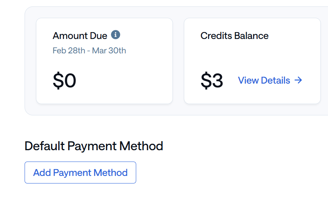Click the Default Payment Method heading
The height and width of the screenshot is (199, 328).
pyautogui.click(x=94, y=146)
